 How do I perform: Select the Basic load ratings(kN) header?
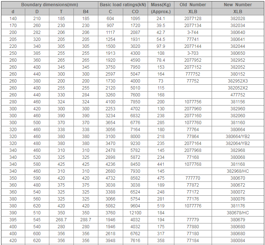click(123, 5)
